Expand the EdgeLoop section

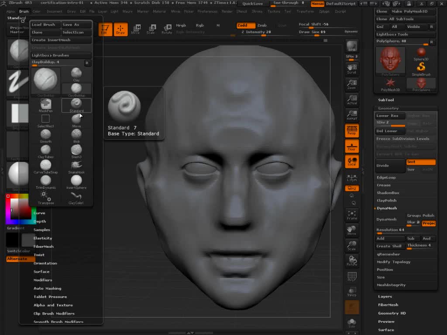pos(386,178)
